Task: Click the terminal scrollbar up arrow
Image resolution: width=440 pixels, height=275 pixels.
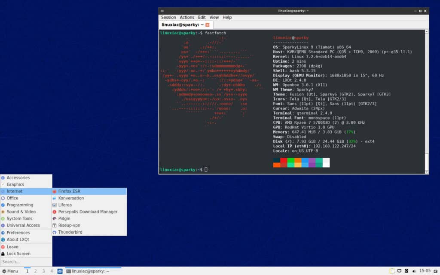Action: (427, 32)
